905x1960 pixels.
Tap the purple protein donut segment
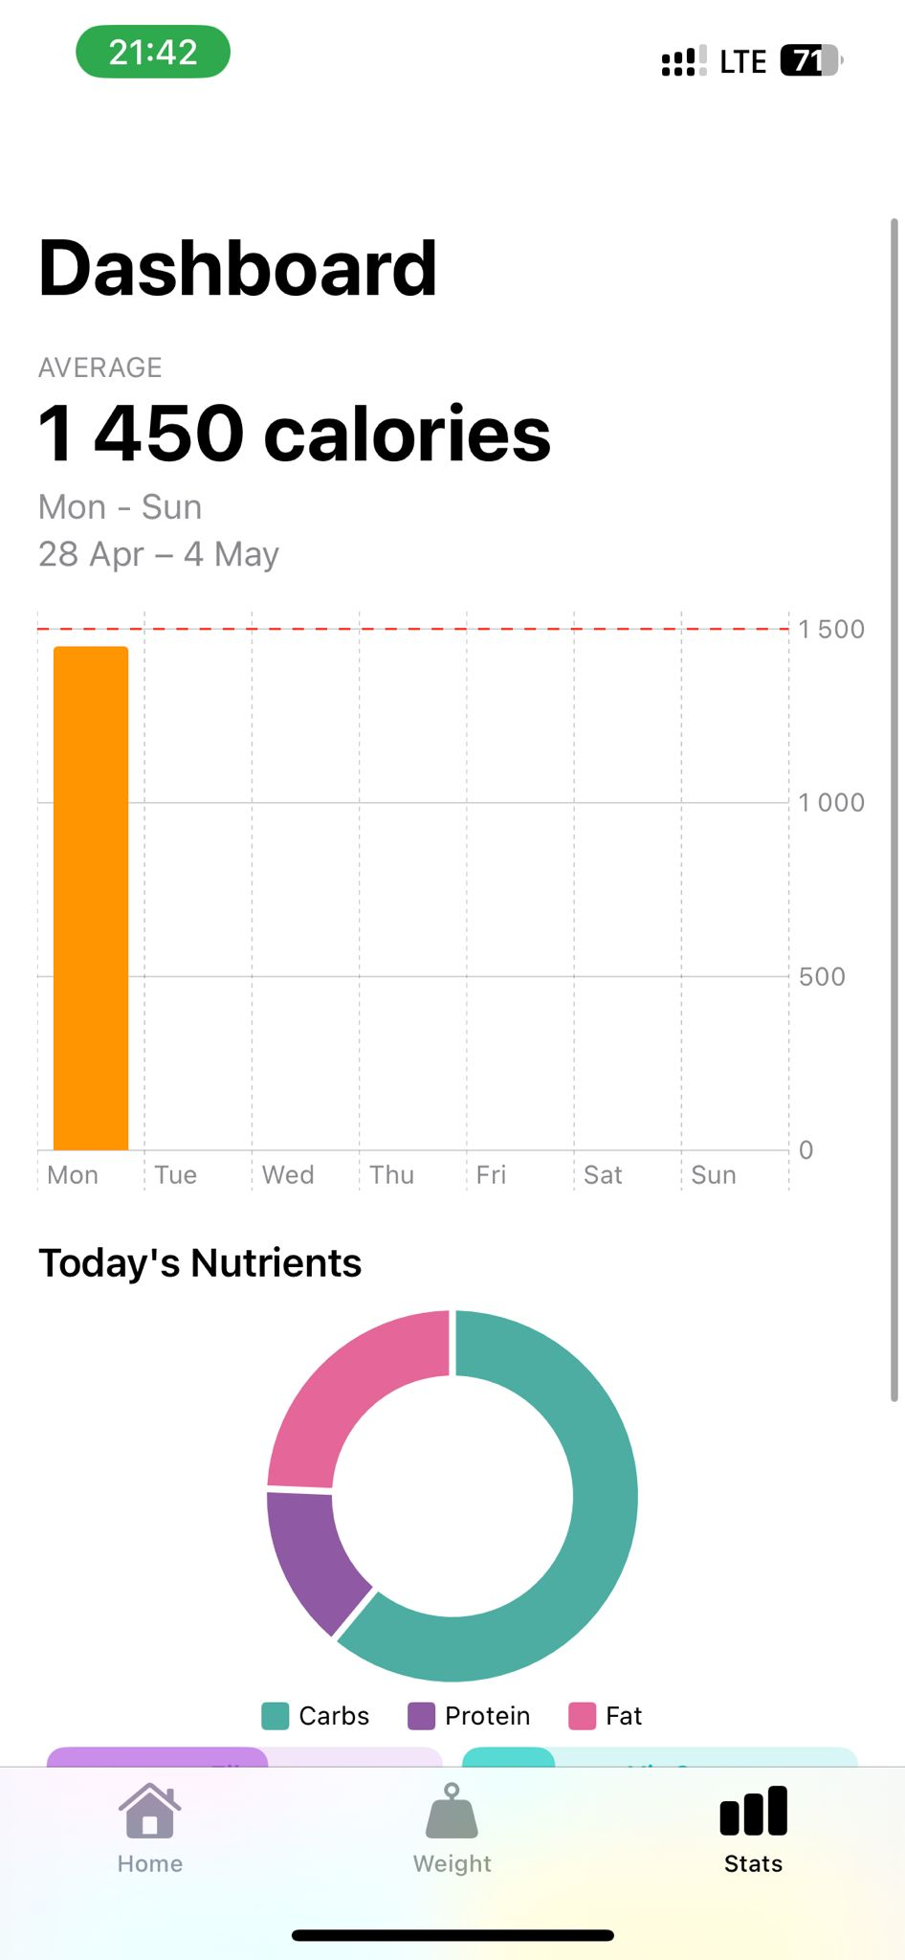[x=311, y=1555]
